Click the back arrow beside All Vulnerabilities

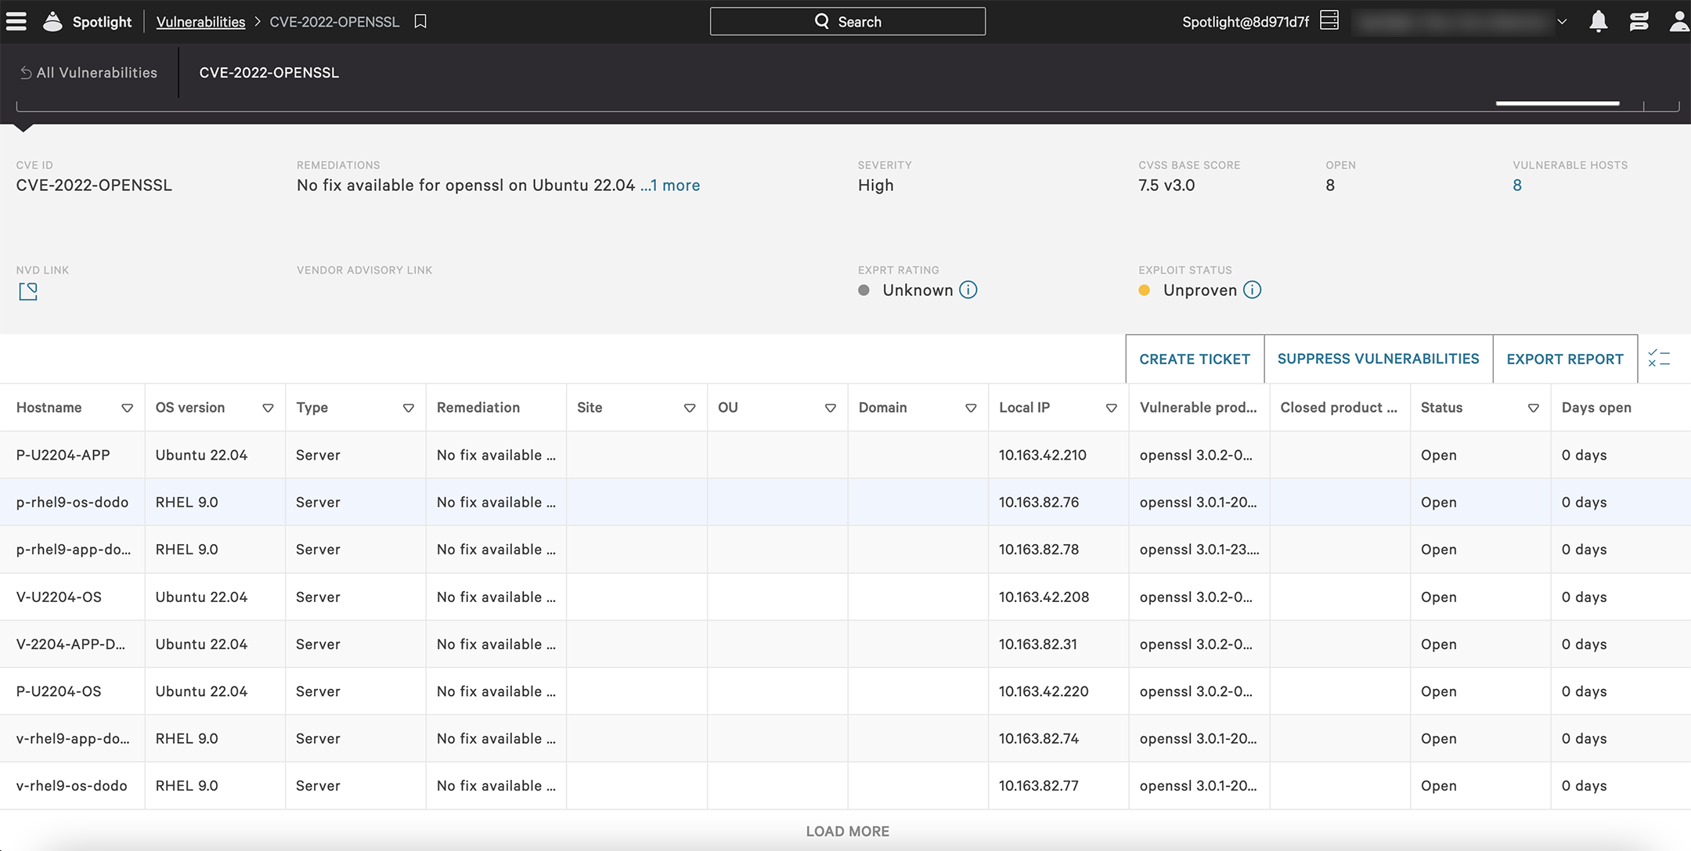pyautogui.click(x=26, y=73)
